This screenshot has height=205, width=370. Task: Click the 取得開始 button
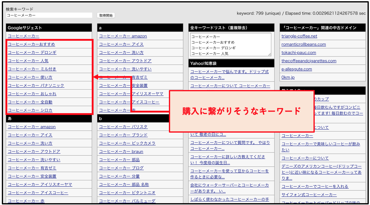pyautogui.click(x=106, y=15)
